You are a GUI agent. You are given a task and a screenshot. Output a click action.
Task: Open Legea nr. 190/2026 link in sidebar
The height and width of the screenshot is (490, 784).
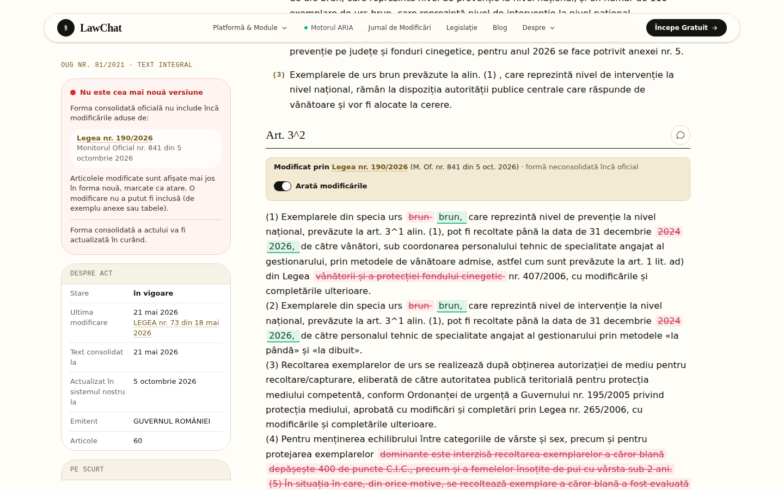pos(115,138)
